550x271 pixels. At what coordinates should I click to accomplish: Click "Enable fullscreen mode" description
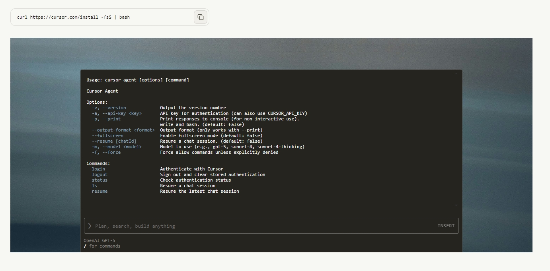(x=211, y=135)
